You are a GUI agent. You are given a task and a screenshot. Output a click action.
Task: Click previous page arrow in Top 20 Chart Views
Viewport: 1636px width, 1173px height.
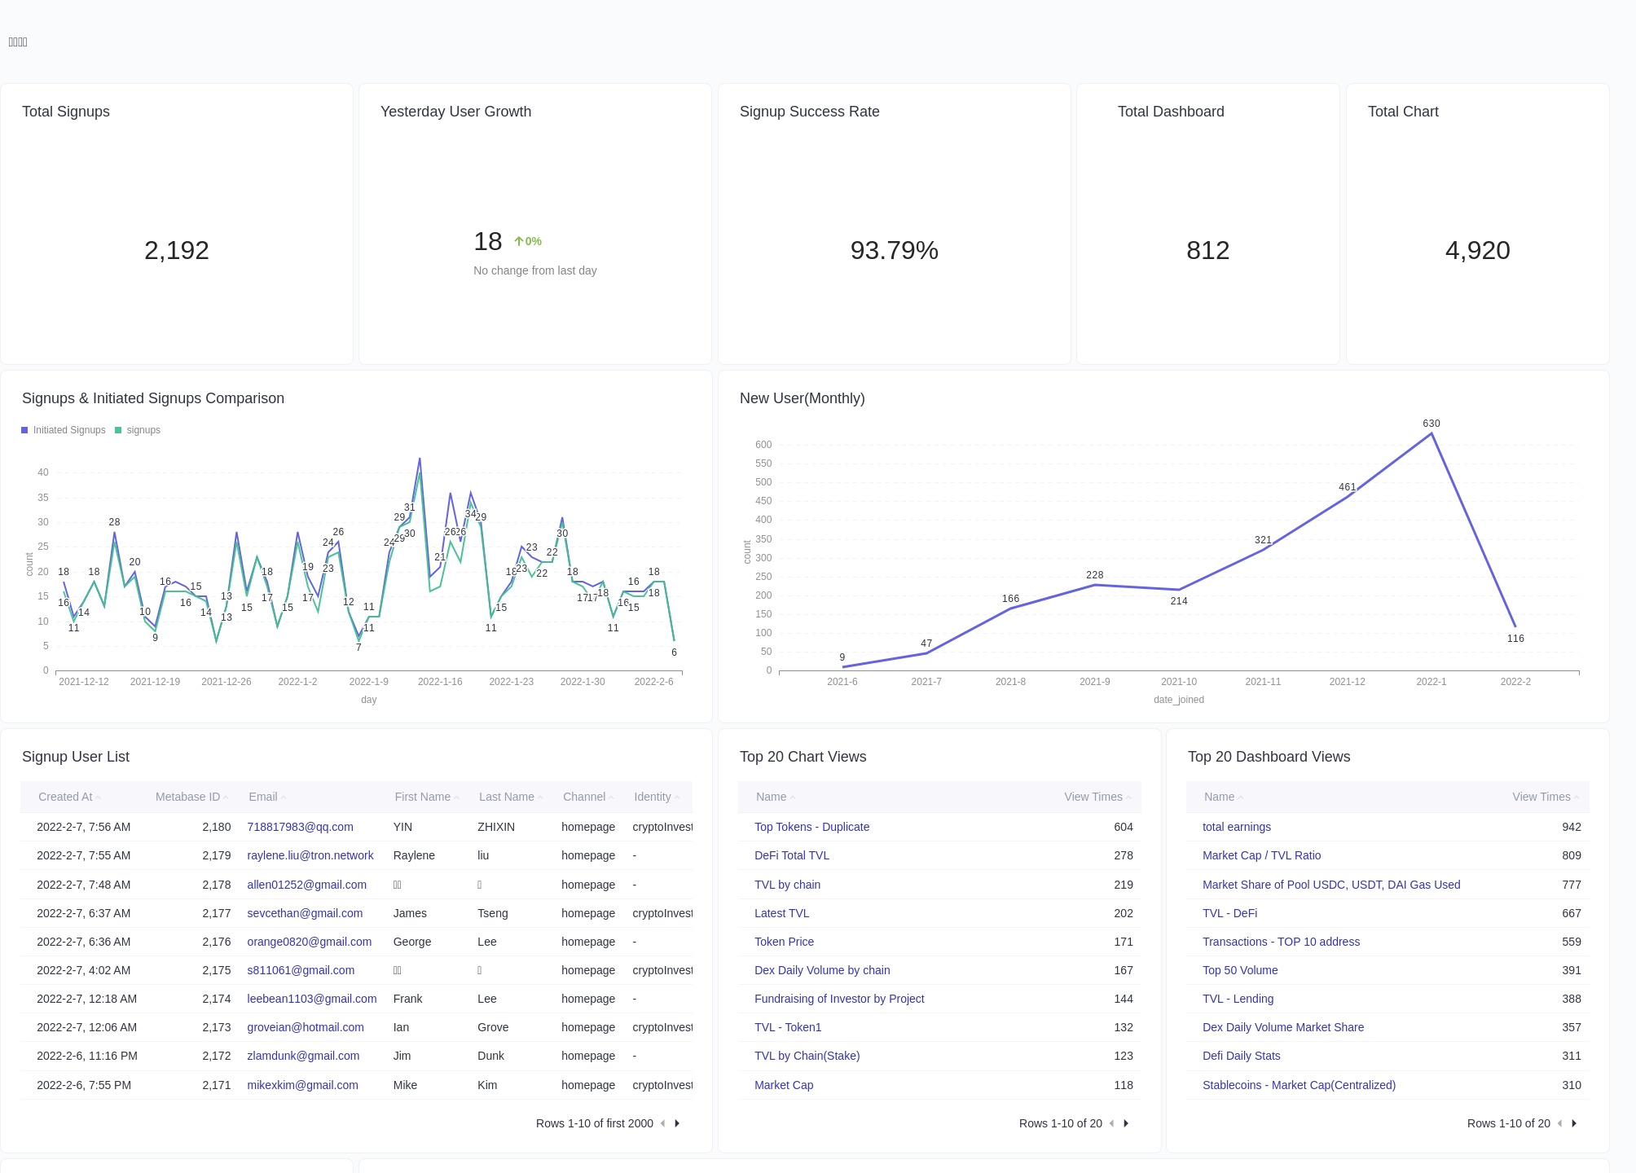pos(1113,1123)
